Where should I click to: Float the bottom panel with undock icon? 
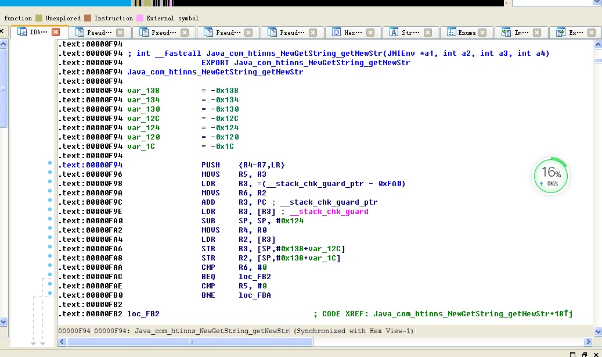[x=585, y=354]
